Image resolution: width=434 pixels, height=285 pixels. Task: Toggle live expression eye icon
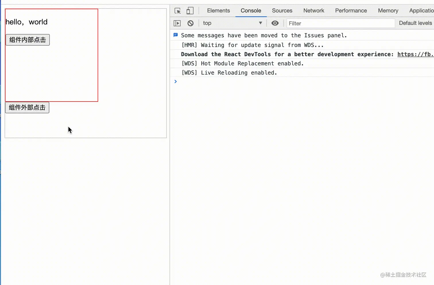tap(275, 23)
